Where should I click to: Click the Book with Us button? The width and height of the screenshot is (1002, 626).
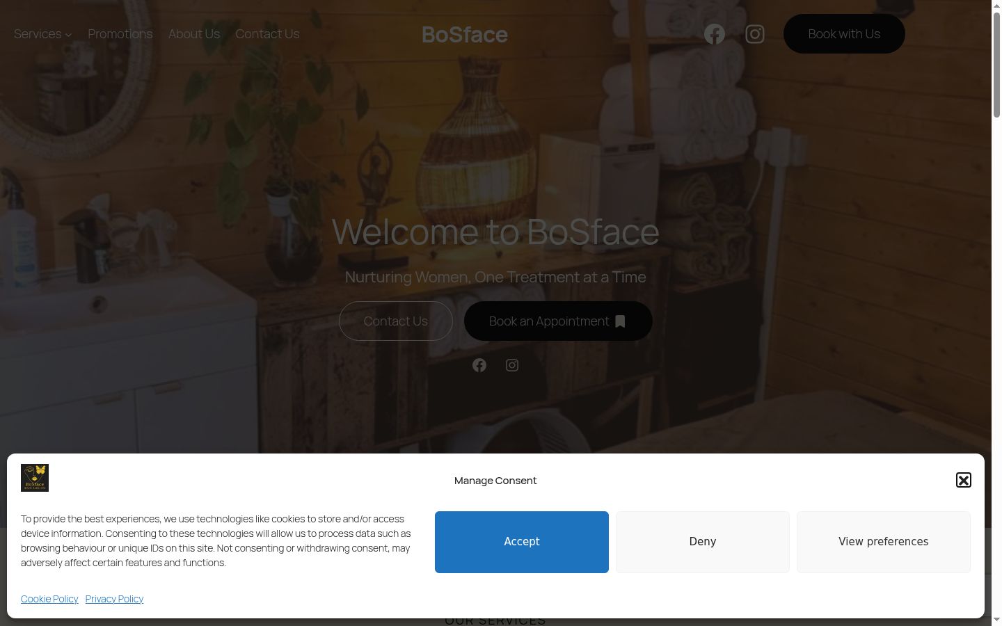pos(844,34)
